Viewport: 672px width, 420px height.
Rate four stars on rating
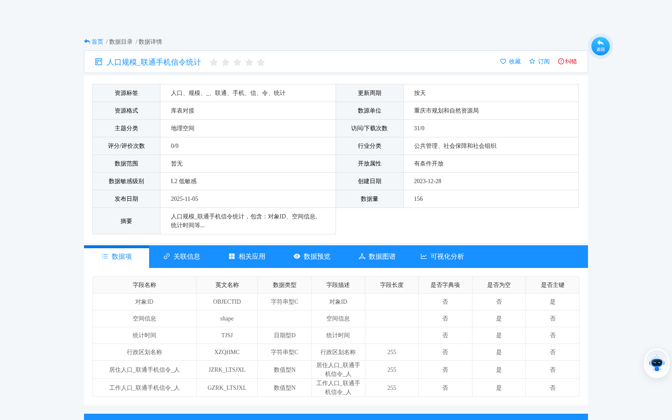click(x=249, y=62)
